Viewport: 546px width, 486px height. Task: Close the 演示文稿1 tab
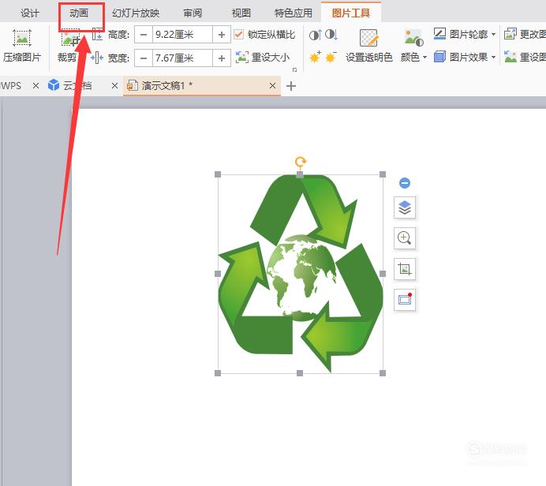click(273, 86)
